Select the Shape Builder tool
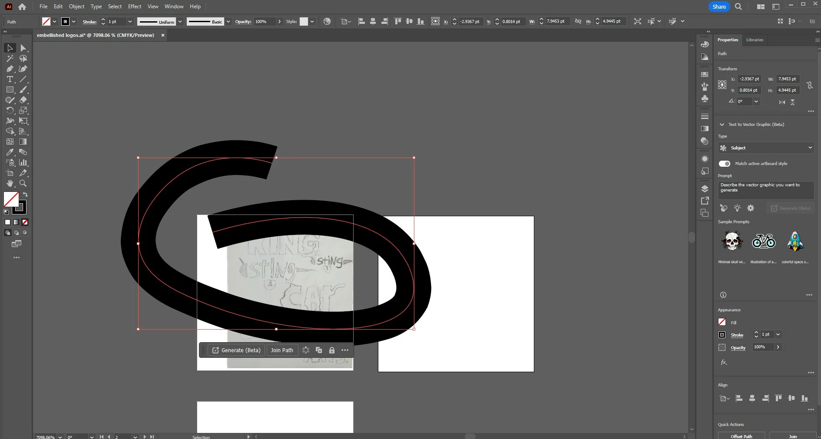 pyautogui.click(x=10, y=131)
